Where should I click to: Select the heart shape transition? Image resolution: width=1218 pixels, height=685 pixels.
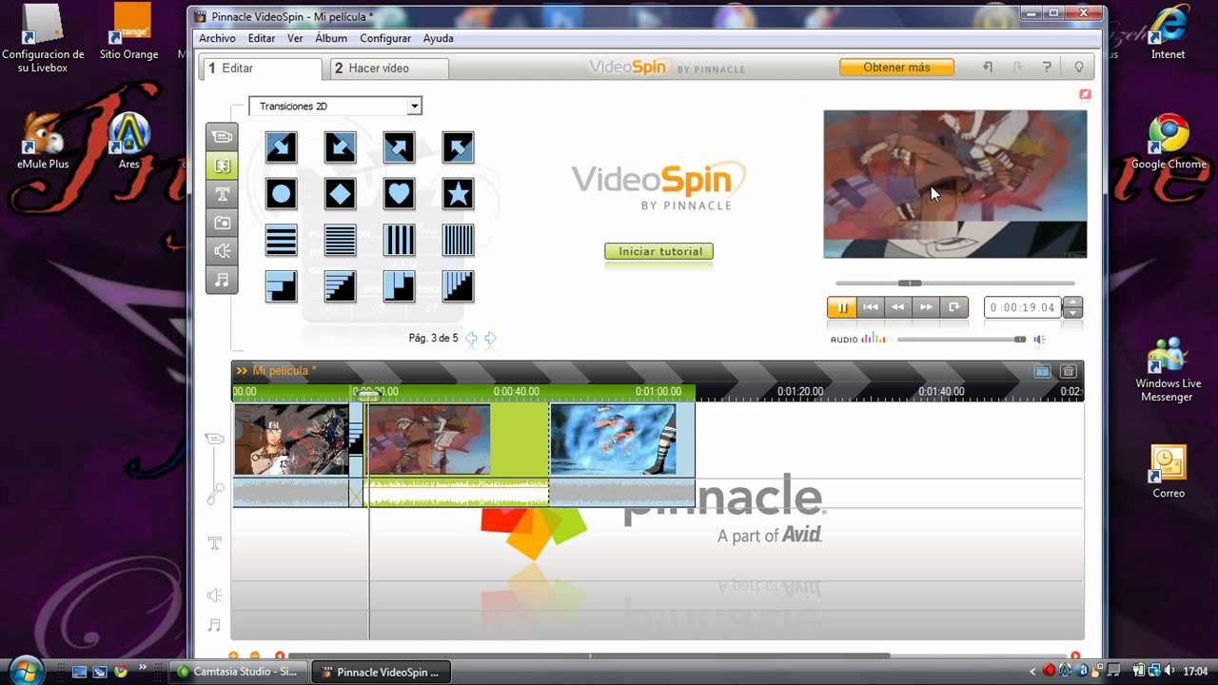[x=399, y=194]
